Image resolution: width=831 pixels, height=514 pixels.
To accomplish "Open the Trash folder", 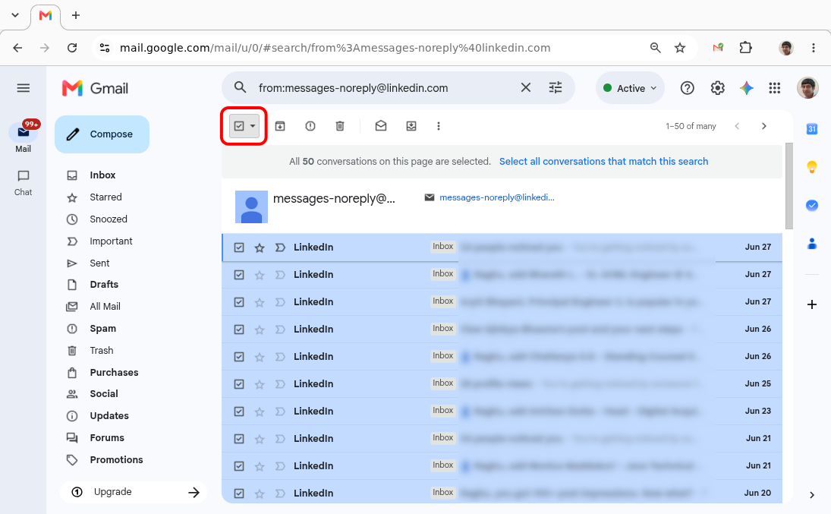I will pos(101,350).
